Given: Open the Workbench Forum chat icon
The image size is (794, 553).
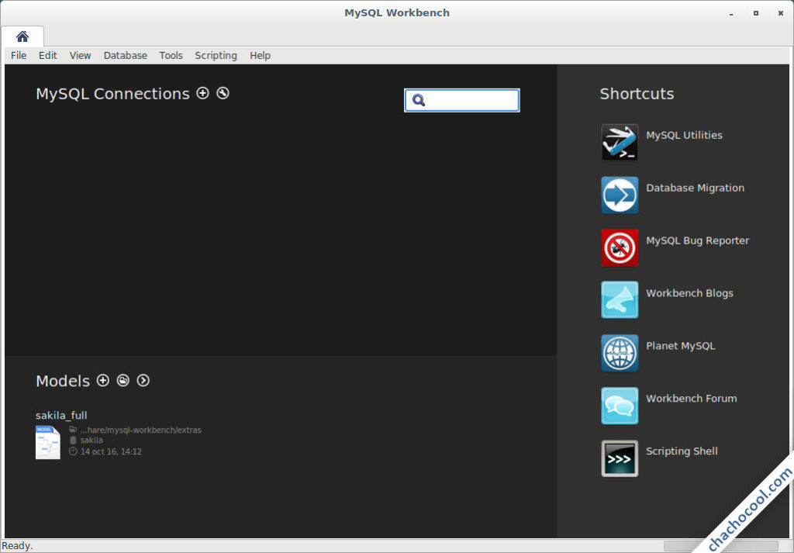Looking at the screenshot, I should 620,406.
